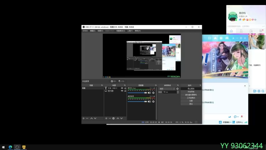The image size is (266, 150).
Task: Remove selected source with minus icon
Action: click(x=110, y=118)
